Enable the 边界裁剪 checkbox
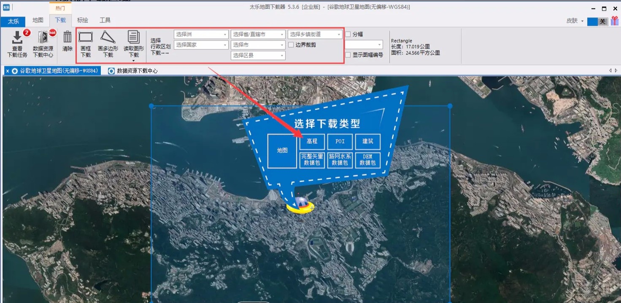Screen dimensions: 621x303 291,45
